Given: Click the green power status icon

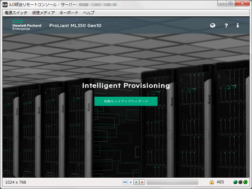Looking at the screenshot, I should click(245, 182).
